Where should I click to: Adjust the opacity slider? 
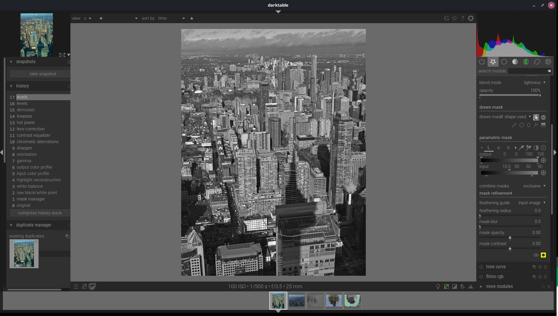(x=510, y=95)
